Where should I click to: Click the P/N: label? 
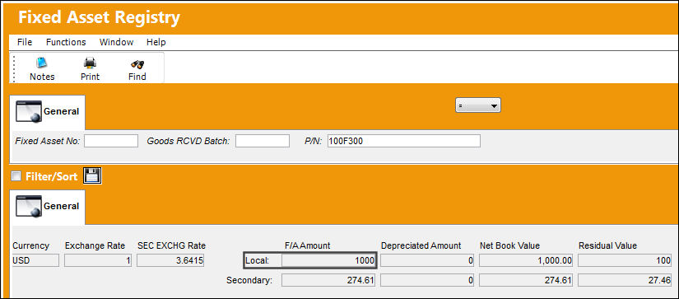pos(314,141)
